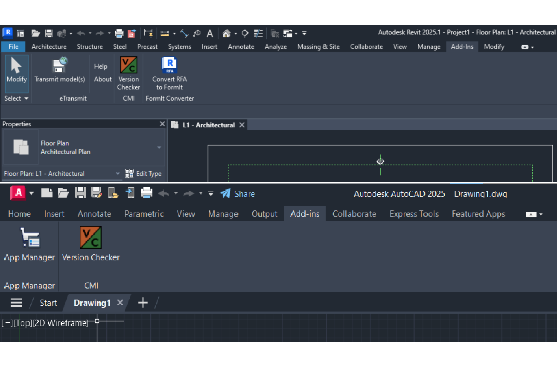557x373 pixels.
Task: Customize AutoCAD's Quick Access Toolbar dropdown
Action: [211, 194]
